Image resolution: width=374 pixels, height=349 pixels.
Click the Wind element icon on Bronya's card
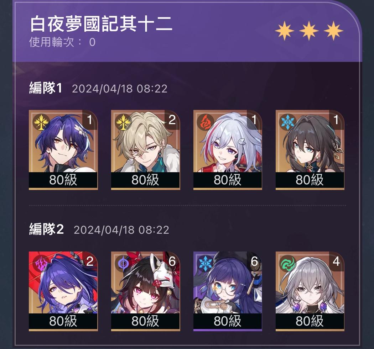pos(288,264)
